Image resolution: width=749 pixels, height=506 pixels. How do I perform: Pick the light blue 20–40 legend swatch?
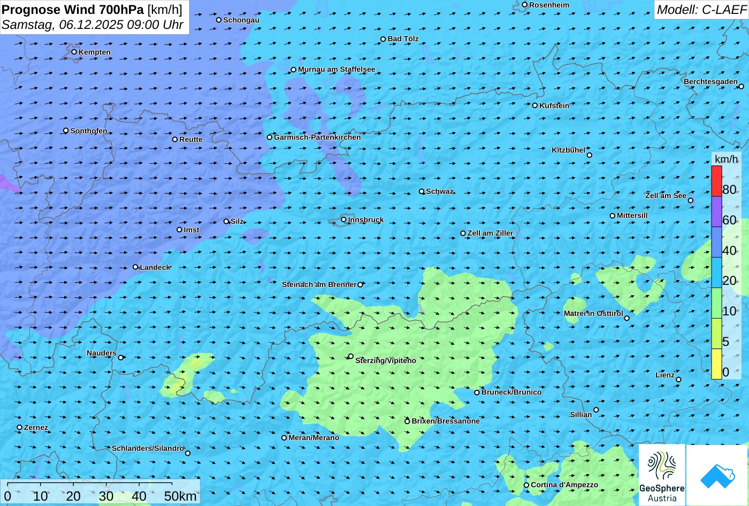click(716, 273)
